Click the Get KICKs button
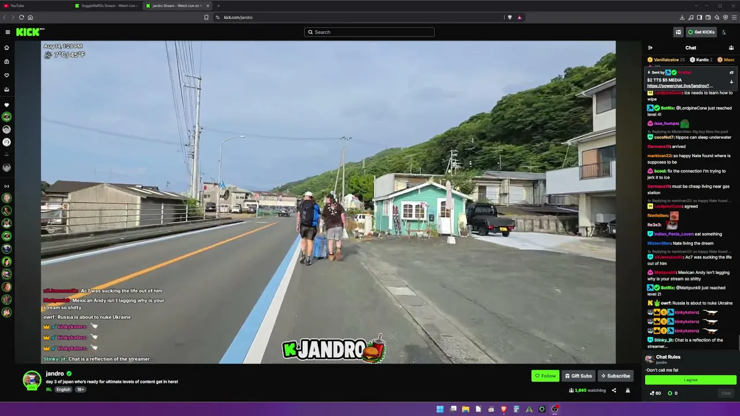 pyautogui.click(x=701, y=32)
